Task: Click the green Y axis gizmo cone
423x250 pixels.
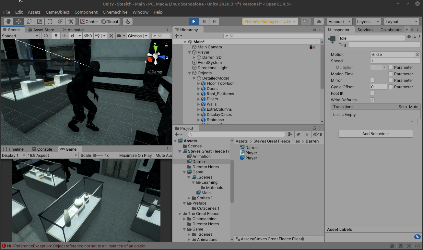Action: pyautogui.click(x=156, y=48)
